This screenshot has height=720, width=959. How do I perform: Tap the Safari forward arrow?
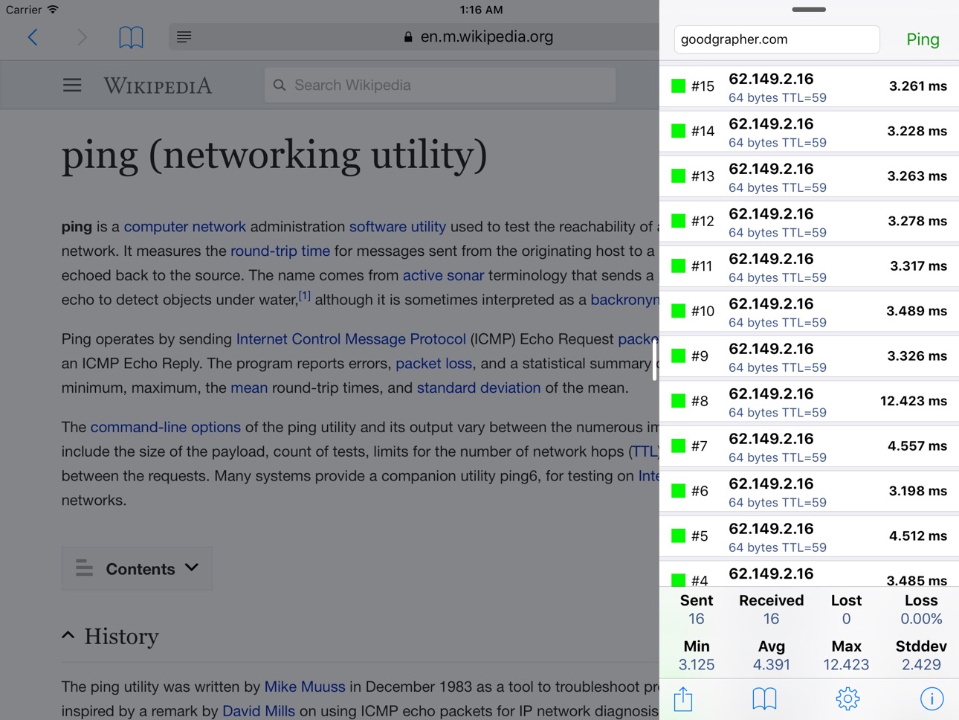(82, 37)
